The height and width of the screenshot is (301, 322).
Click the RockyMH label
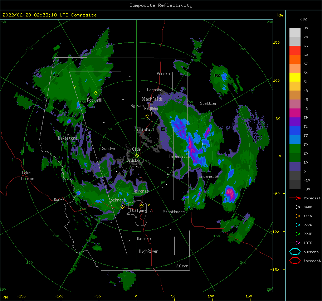[x=94, y=100]
